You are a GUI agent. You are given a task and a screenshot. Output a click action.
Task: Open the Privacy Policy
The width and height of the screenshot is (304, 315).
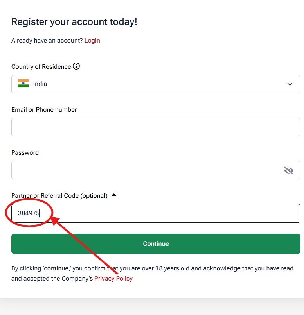point(113,278)
